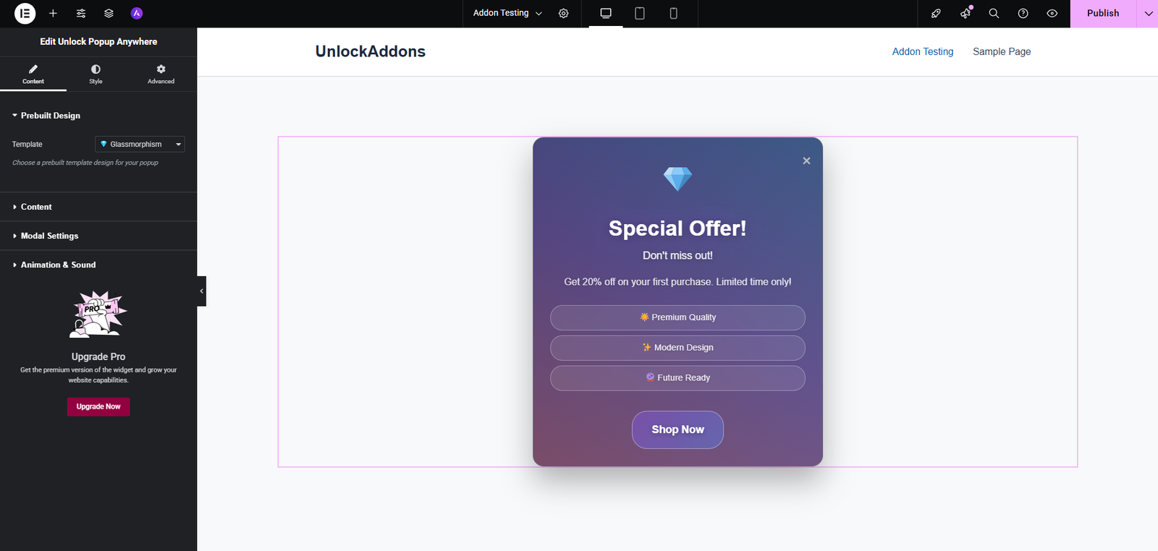Switch to Mobile preview mode

click(673, 13)
